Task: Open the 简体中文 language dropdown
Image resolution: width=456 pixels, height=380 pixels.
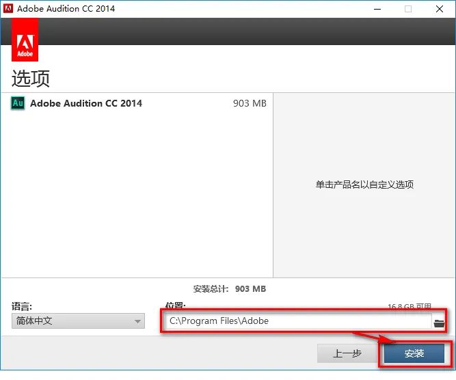Action: (x=78, y=321)
